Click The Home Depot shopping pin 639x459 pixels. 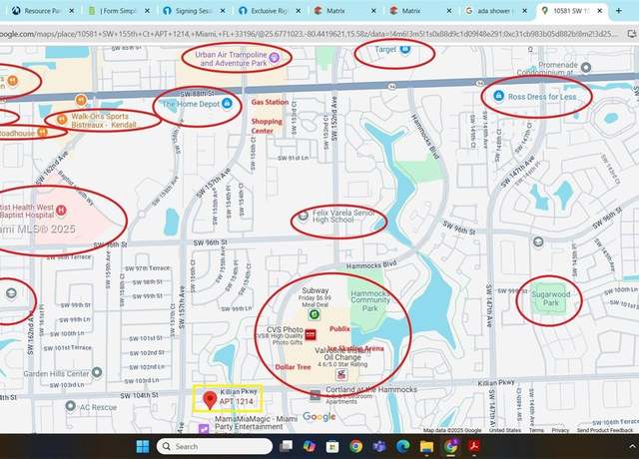[x=227, y=103]
